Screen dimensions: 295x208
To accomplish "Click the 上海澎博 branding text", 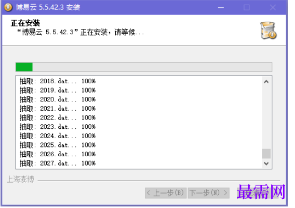I will tap(20, 180).
